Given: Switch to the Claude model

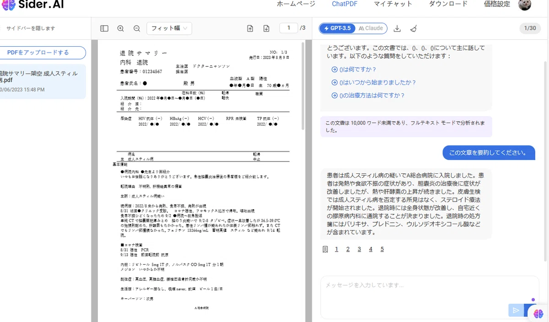Looking at the screenshot, I should (x=371, y=28).
